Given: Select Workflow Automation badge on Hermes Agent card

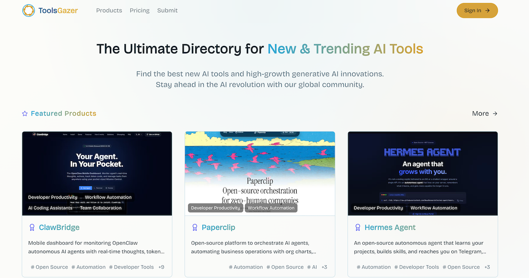Looking at the screenshot, I should click(x=434, y=208).
